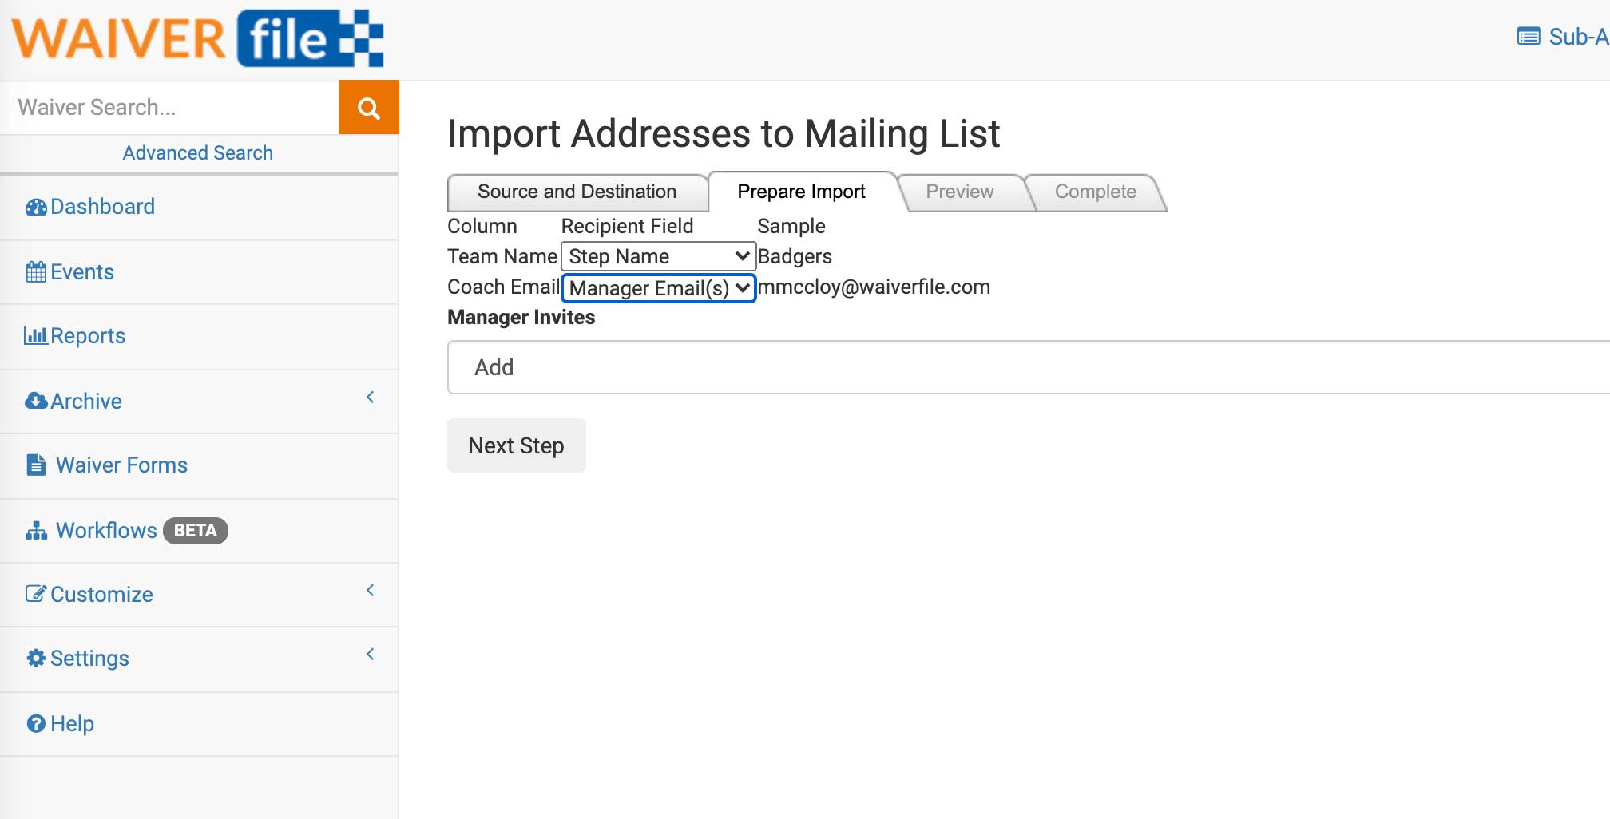
Task: Click the Next Step button
Action: pos(516,445)
